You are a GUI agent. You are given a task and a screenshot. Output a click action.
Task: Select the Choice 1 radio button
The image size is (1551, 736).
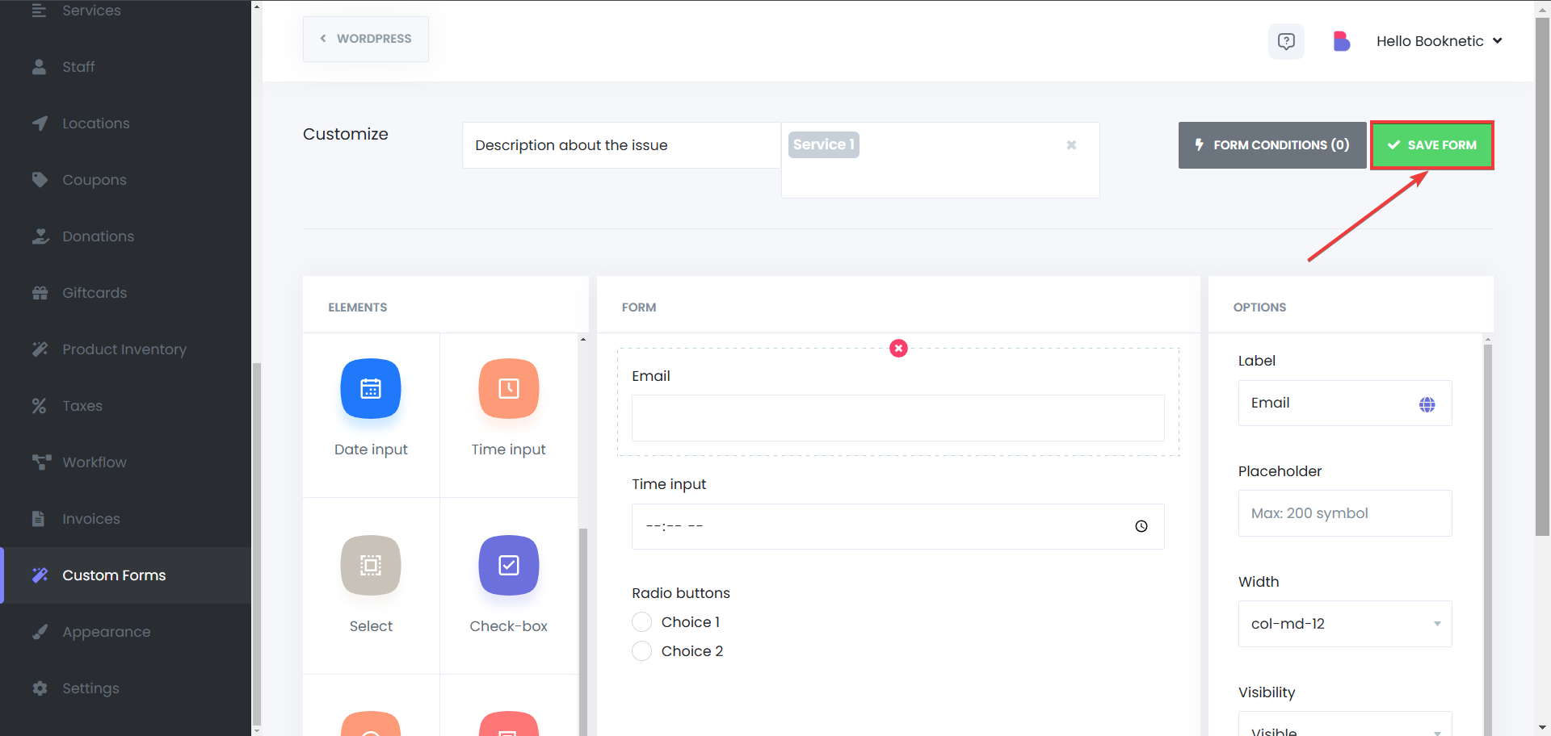pyautogui.click(x=641, y=622)
